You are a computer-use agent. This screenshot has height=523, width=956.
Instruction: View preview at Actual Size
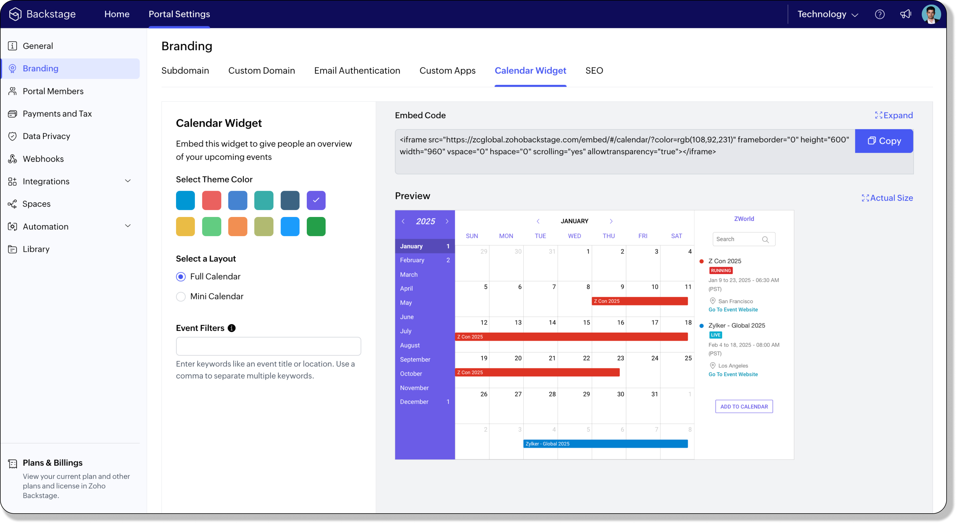[887, 198]
